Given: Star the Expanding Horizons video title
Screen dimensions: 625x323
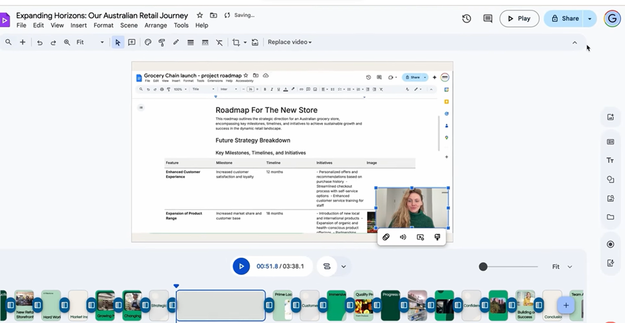Looking at the screenshot, I should pos(199,15).
